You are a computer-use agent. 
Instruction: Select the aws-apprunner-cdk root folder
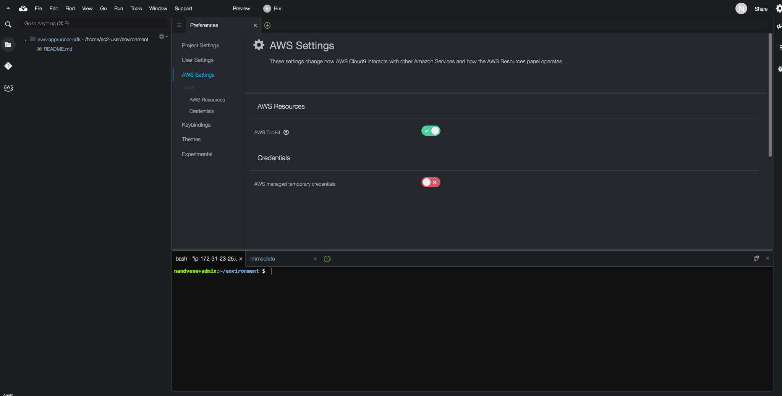59,39
